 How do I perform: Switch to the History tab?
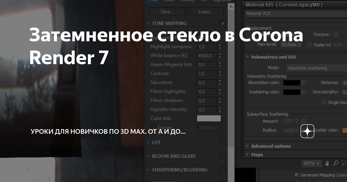click(x=187, y=1)
